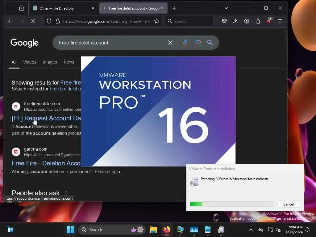Click the VMware installer disc icon
Screen dimensions: 316x237
point(194,181)
